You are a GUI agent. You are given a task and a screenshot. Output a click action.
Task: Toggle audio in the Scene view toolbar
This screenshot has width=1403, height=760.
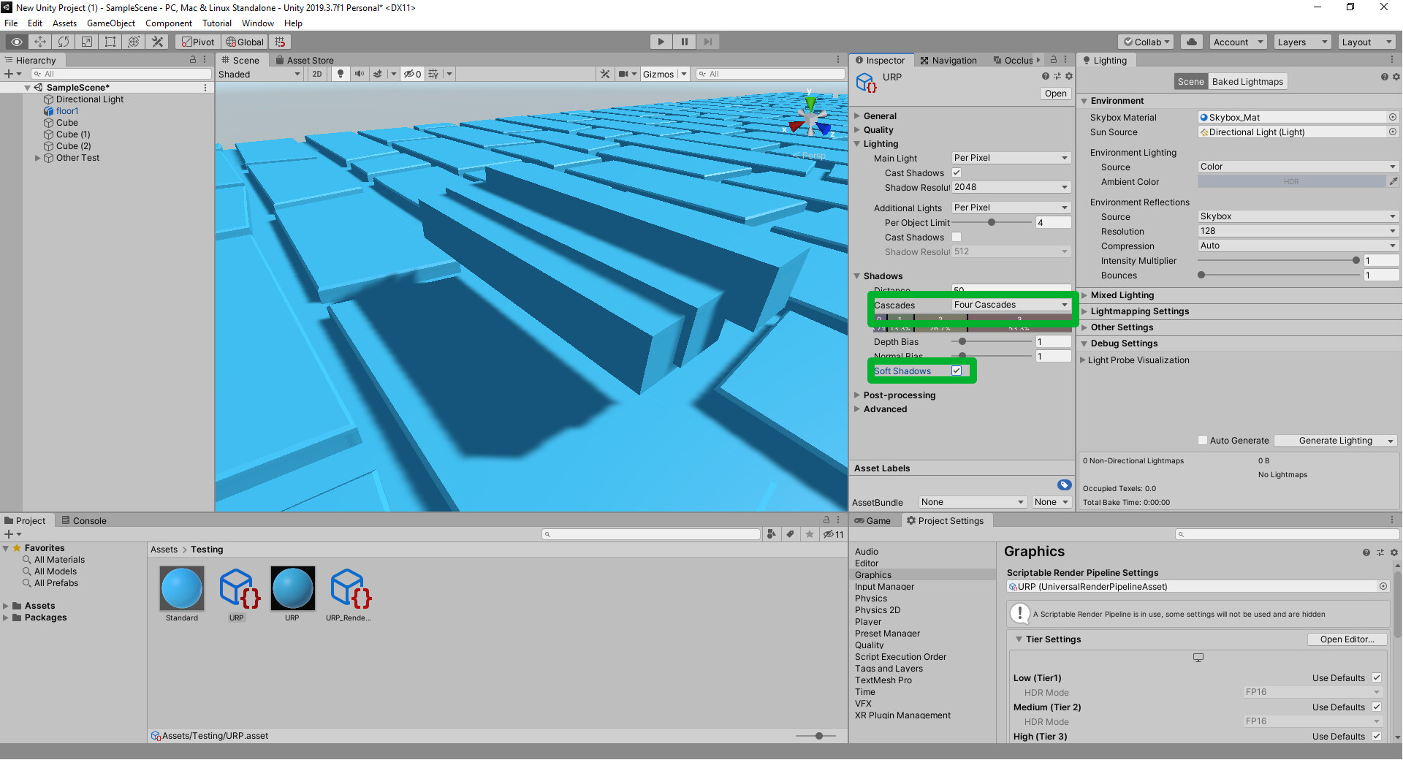coord(358,73)
